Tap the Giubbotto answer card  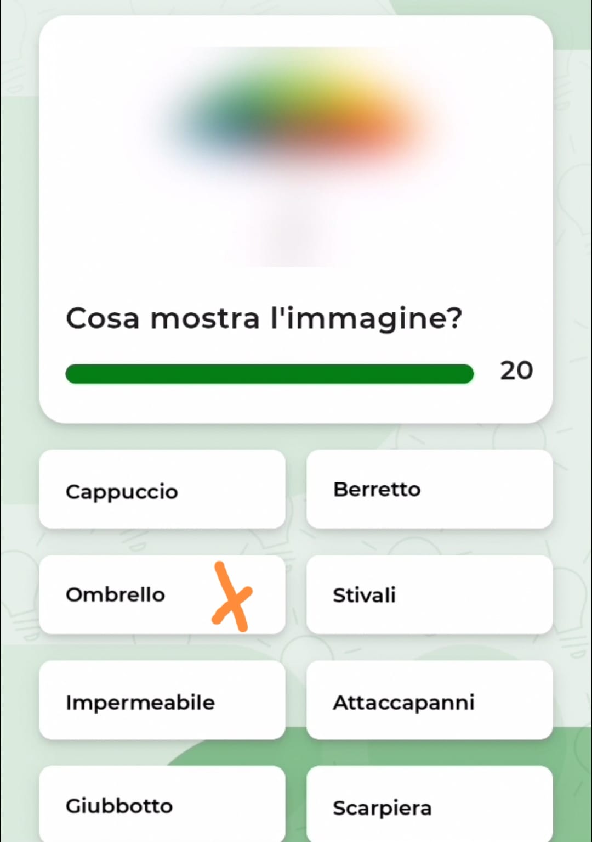click(162, 804)
